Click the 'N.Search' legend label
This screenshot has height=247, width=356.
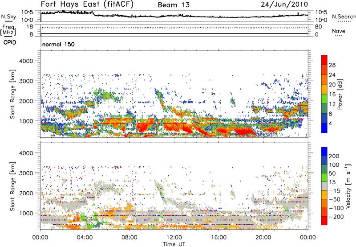[344, 16]
